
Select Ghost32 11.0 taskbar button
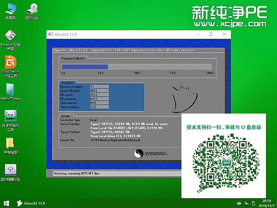(31, 203)
